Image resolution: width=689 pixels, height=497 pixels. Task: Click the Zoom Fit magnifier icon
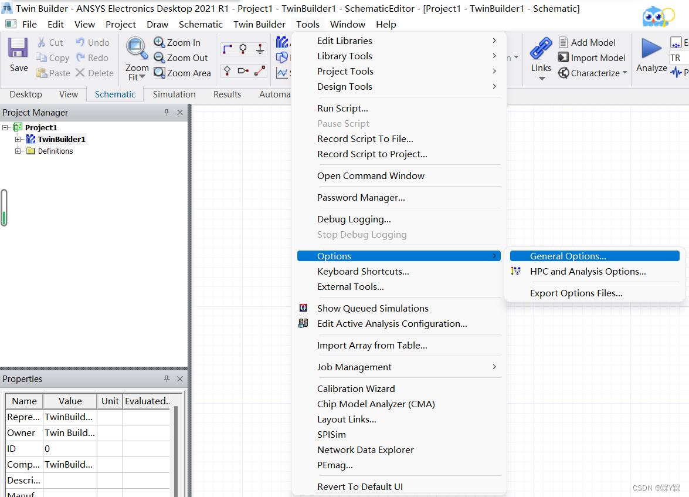click(137, 48)
